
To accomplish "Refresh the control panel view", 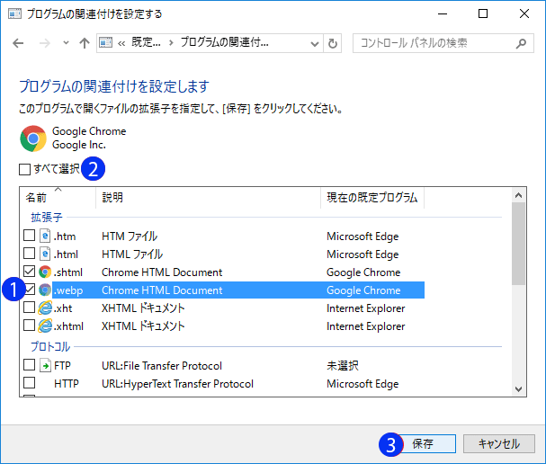I will 333,43.
